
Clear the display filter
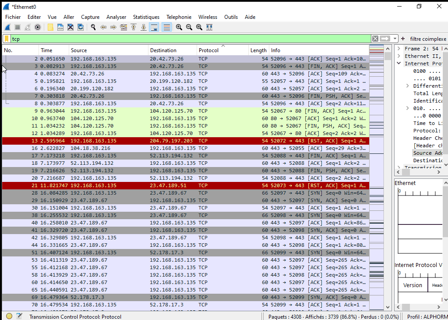[375, 39]
